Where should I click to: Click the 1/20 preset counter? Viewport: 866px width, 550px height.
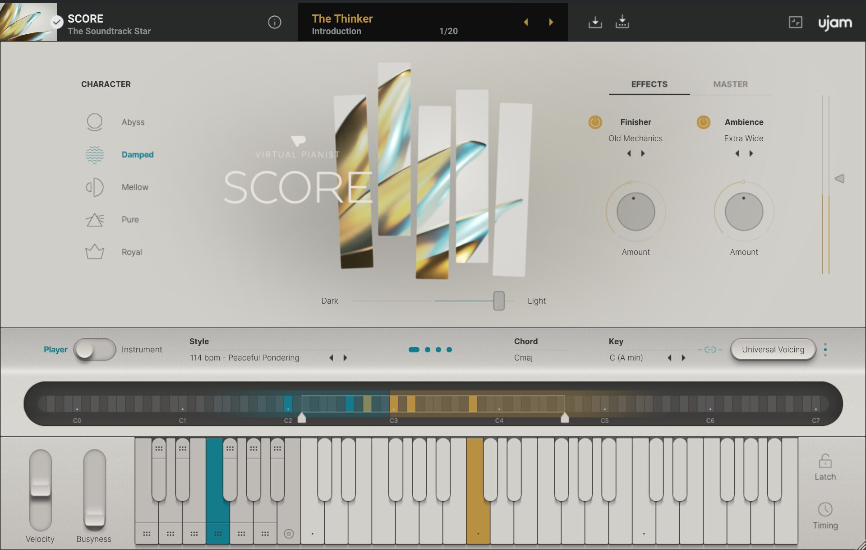(x=448, y=31)
